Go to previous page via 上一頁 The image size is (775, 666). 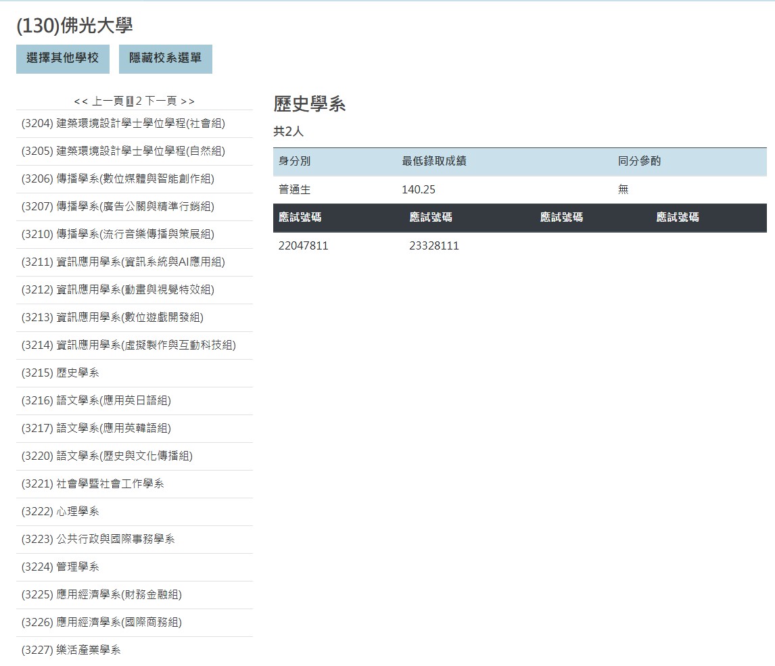[x=108, y=101]
